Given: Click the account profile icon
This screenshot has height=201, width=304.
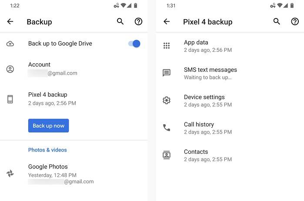Looking at the screenshot, I should pos(10,69).
